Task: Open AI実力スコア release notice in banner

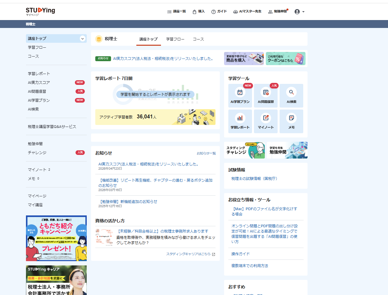Action: point(164,59)
